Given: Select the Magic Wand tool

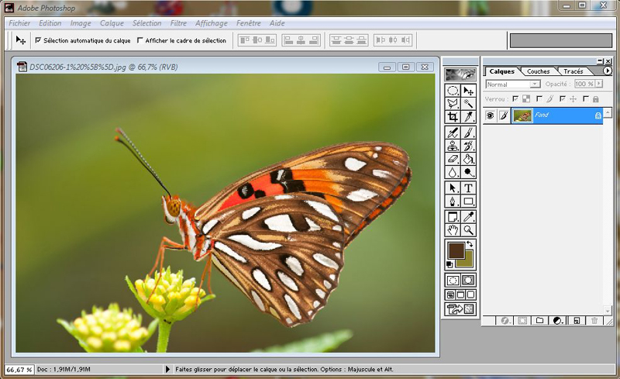Looking at the screenshot, I should tap(468, 104).
